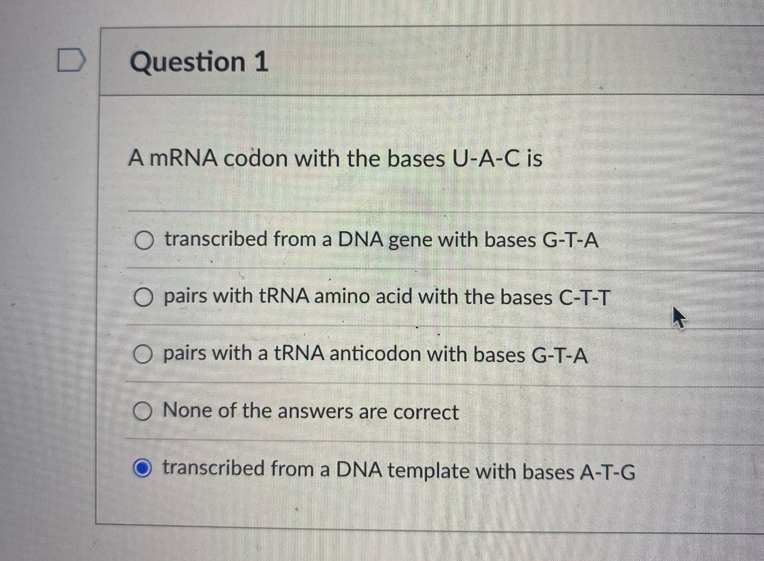Click the empty radio circle for G-T-A option
This screenshot has width=764, height=561.
[x=145, y=240]
